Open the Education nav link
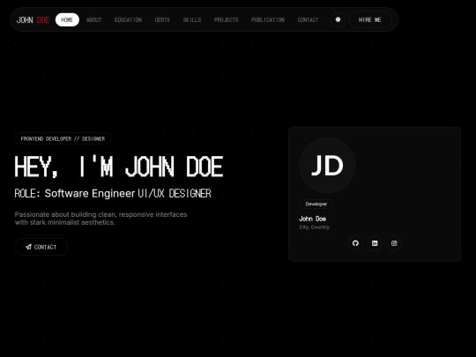 pyautogui.click(x=128, y=19)
